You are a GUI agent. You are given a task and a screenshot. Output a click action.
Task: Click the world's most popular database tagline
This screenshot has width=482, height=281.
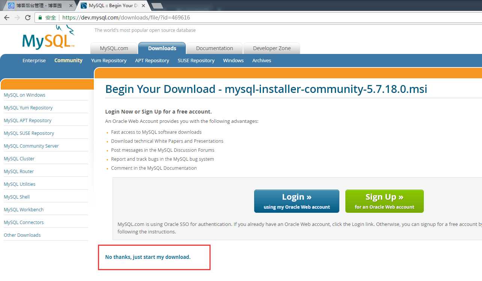tap(145, 30)
